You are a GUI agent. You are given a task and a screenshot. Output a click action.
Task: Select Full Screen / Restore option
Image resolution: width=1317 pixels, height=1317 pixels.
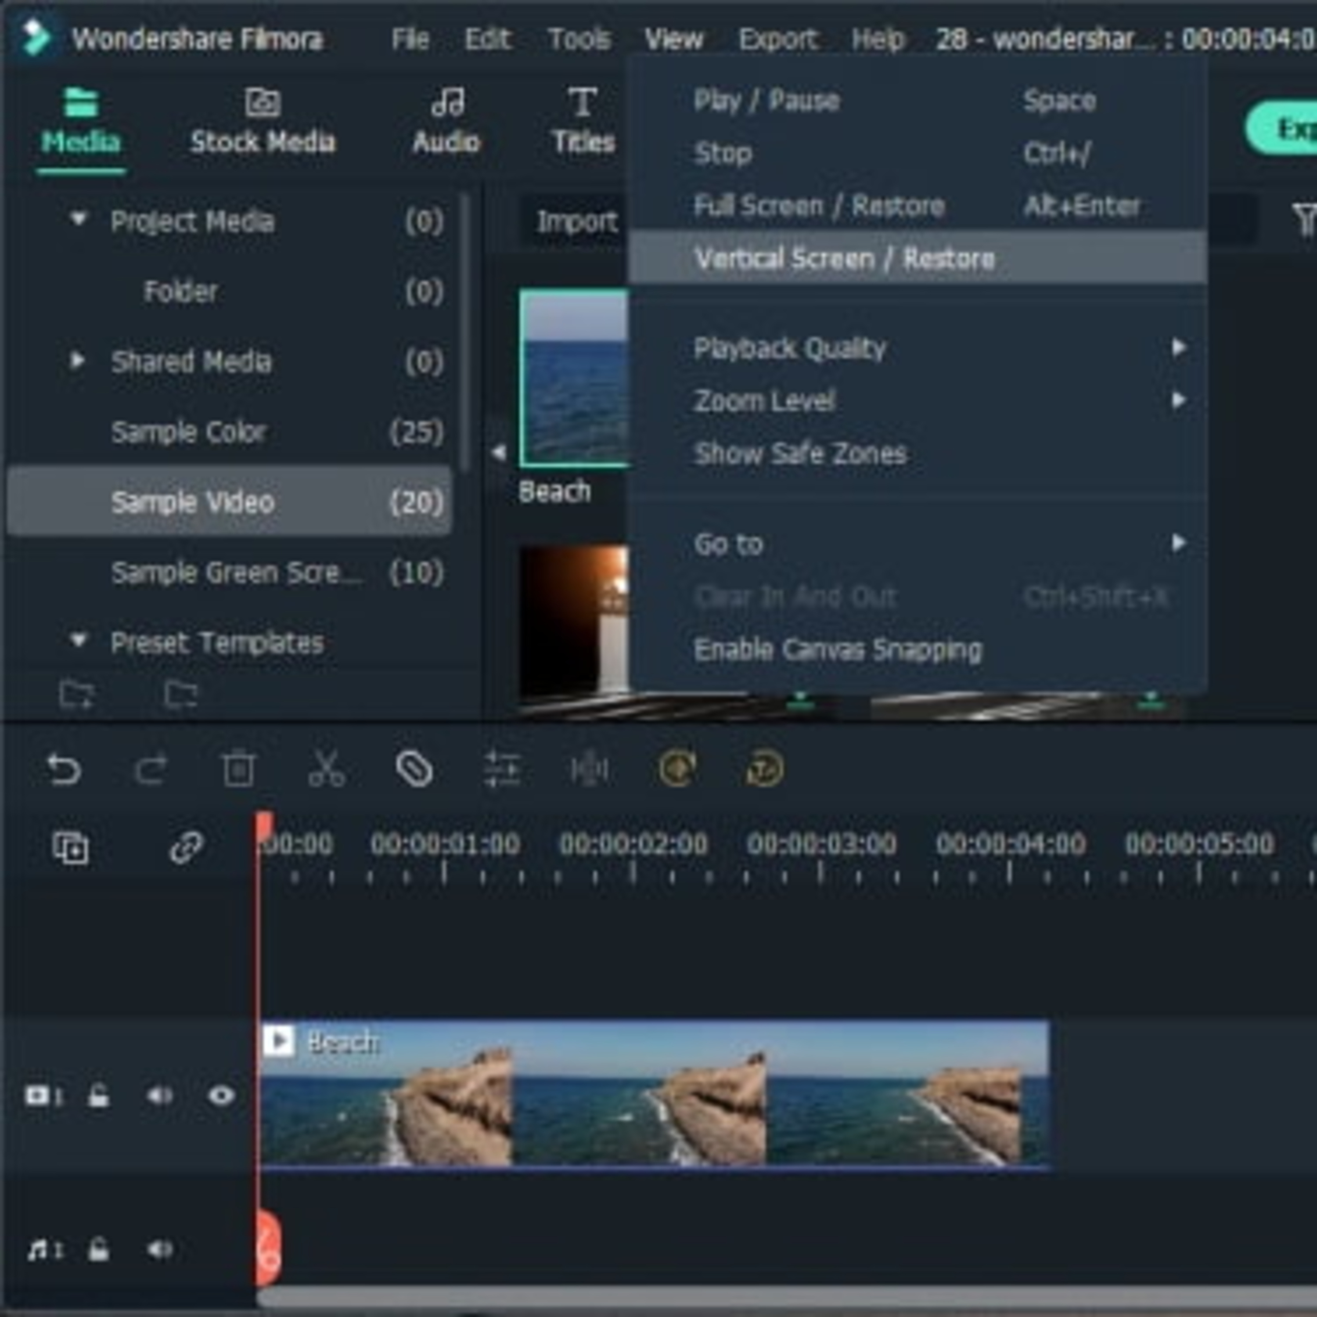[918, 205]
